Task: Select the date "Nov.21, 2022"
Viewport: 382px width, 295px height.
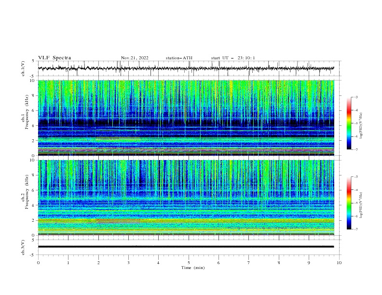Action: pos(135,58)
